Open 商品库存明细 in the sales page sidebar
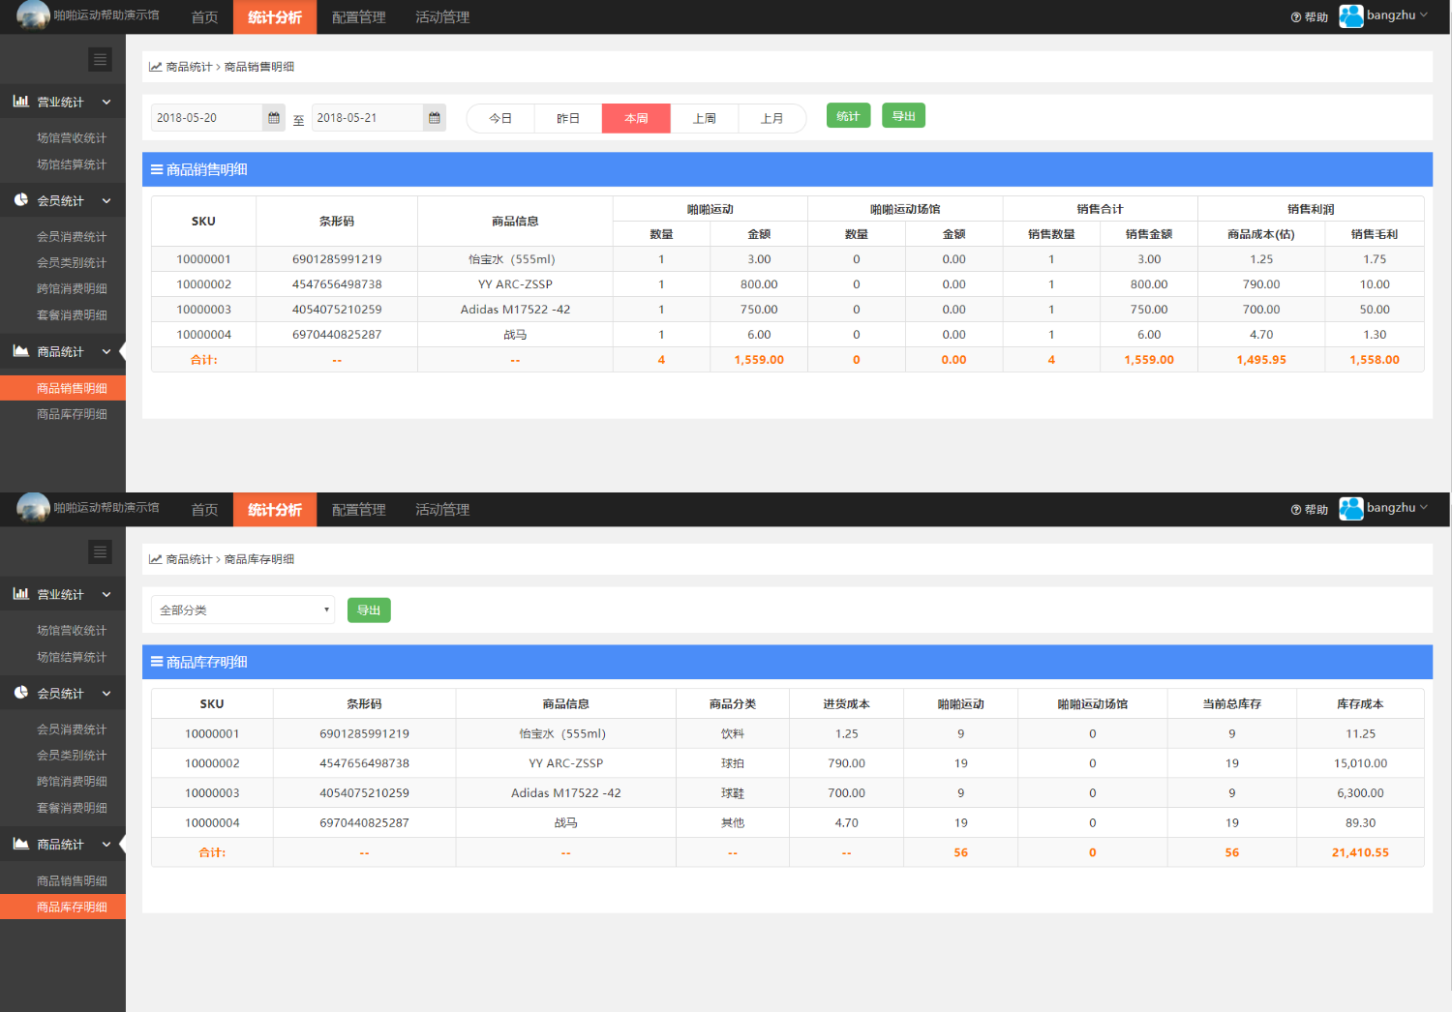 pos(72,414)
